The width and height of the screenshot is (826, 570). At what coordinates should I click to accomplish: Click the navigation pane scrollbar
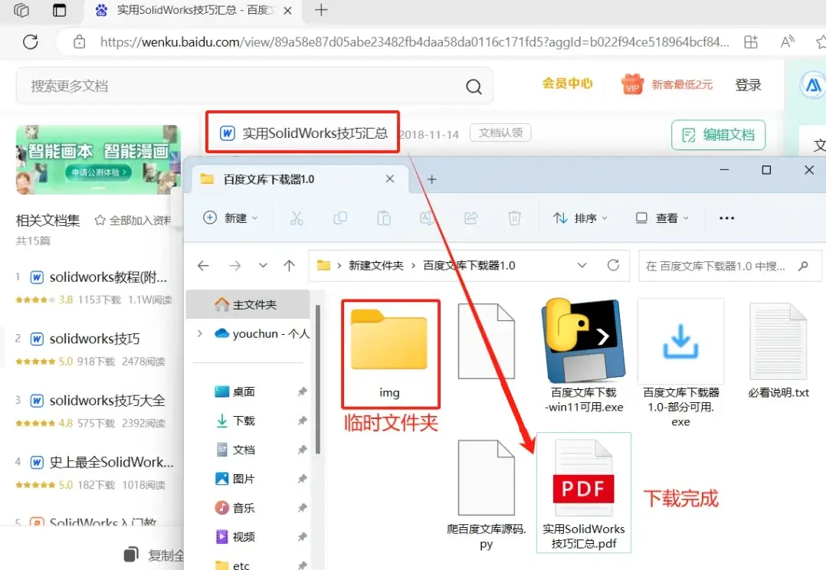pyautogui.click(x=318, y=379)
